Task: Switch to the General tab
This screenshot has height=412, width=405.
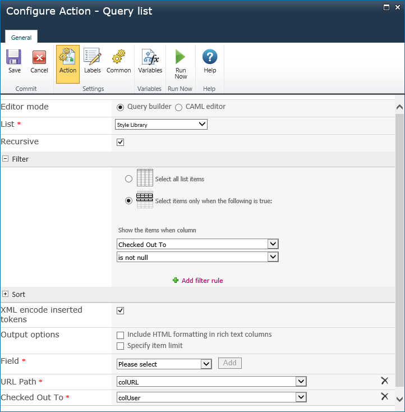Action: [21, 37]
